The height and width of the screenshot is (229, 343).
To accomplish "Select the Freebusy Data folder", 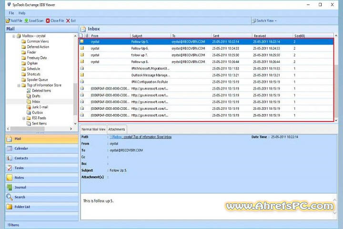I will [37, 58].
